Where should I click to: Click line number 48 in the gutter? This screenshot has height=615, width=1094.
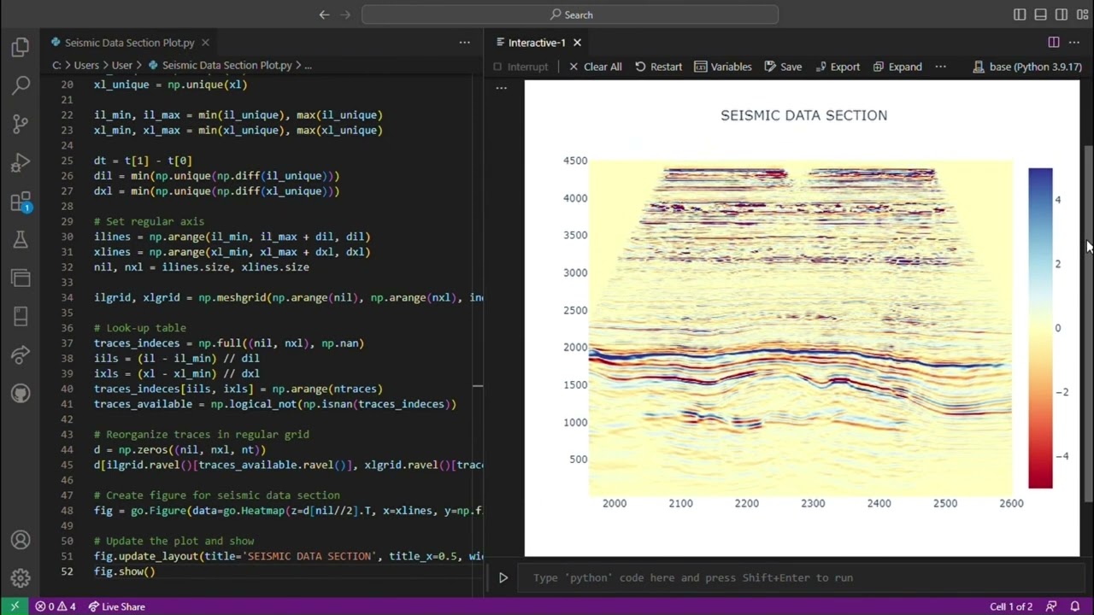pyautogui.click(x=66, y=511)
